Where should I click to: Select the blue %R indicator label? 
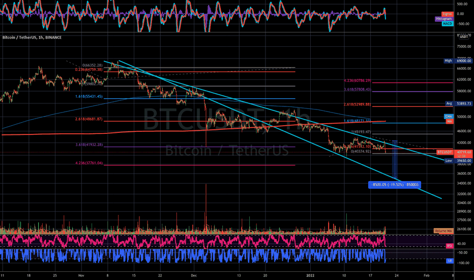(450, 261)
